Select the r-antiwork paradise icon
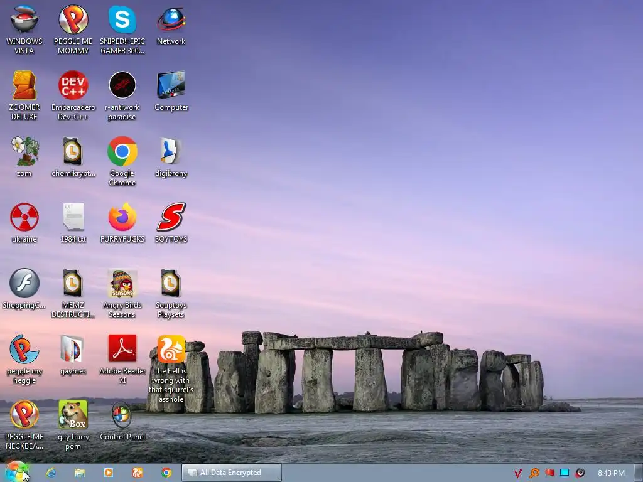The image size is (643, 482). [122, 95]
